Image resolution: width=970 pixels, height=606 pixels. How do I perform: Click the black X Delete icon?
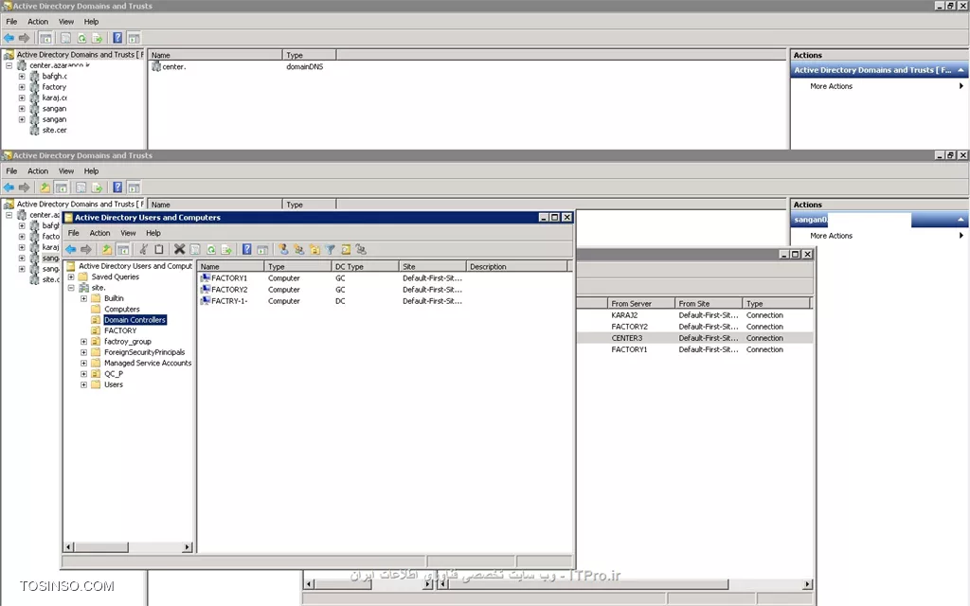click(x=179, y=250)
